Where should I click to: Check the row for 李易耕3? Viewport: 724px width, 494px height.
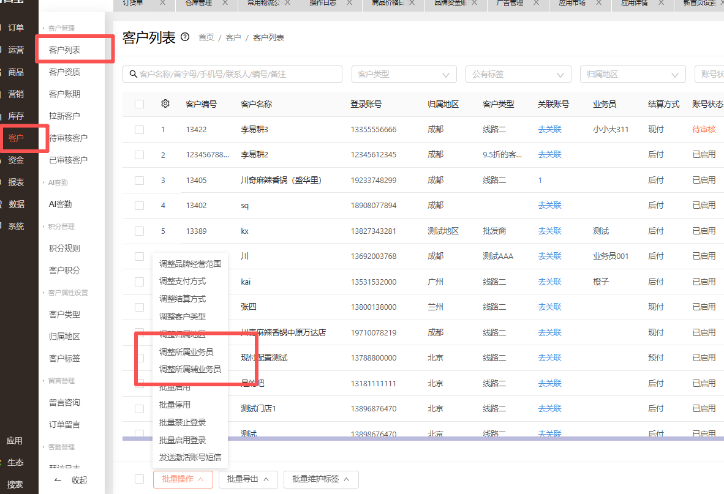(x=139, y=130)
